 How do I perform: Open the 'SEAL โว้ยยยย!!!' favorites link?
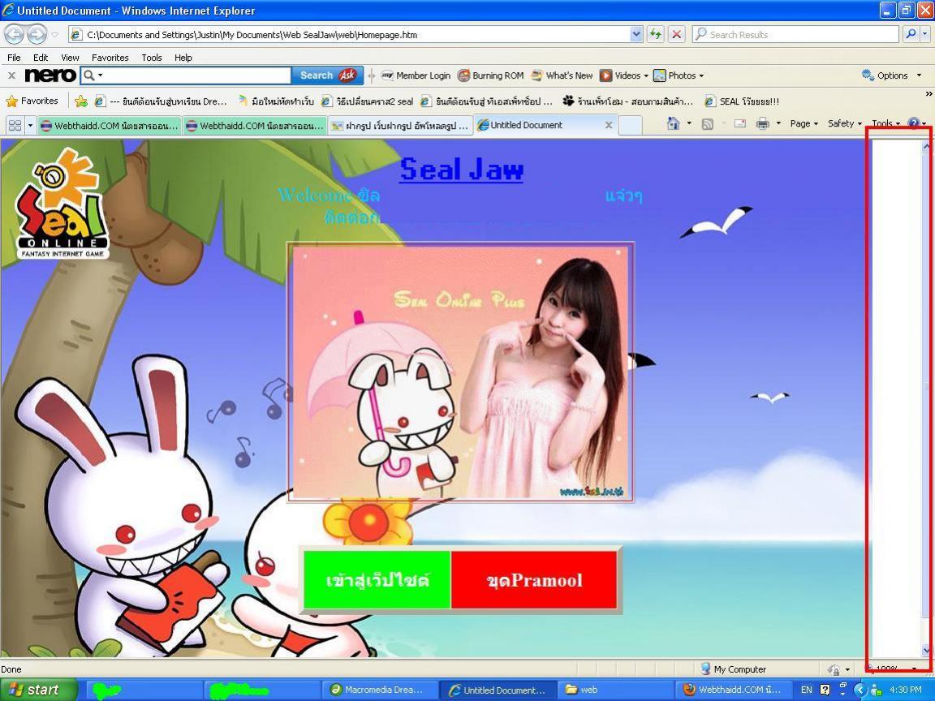coord(743,101)
